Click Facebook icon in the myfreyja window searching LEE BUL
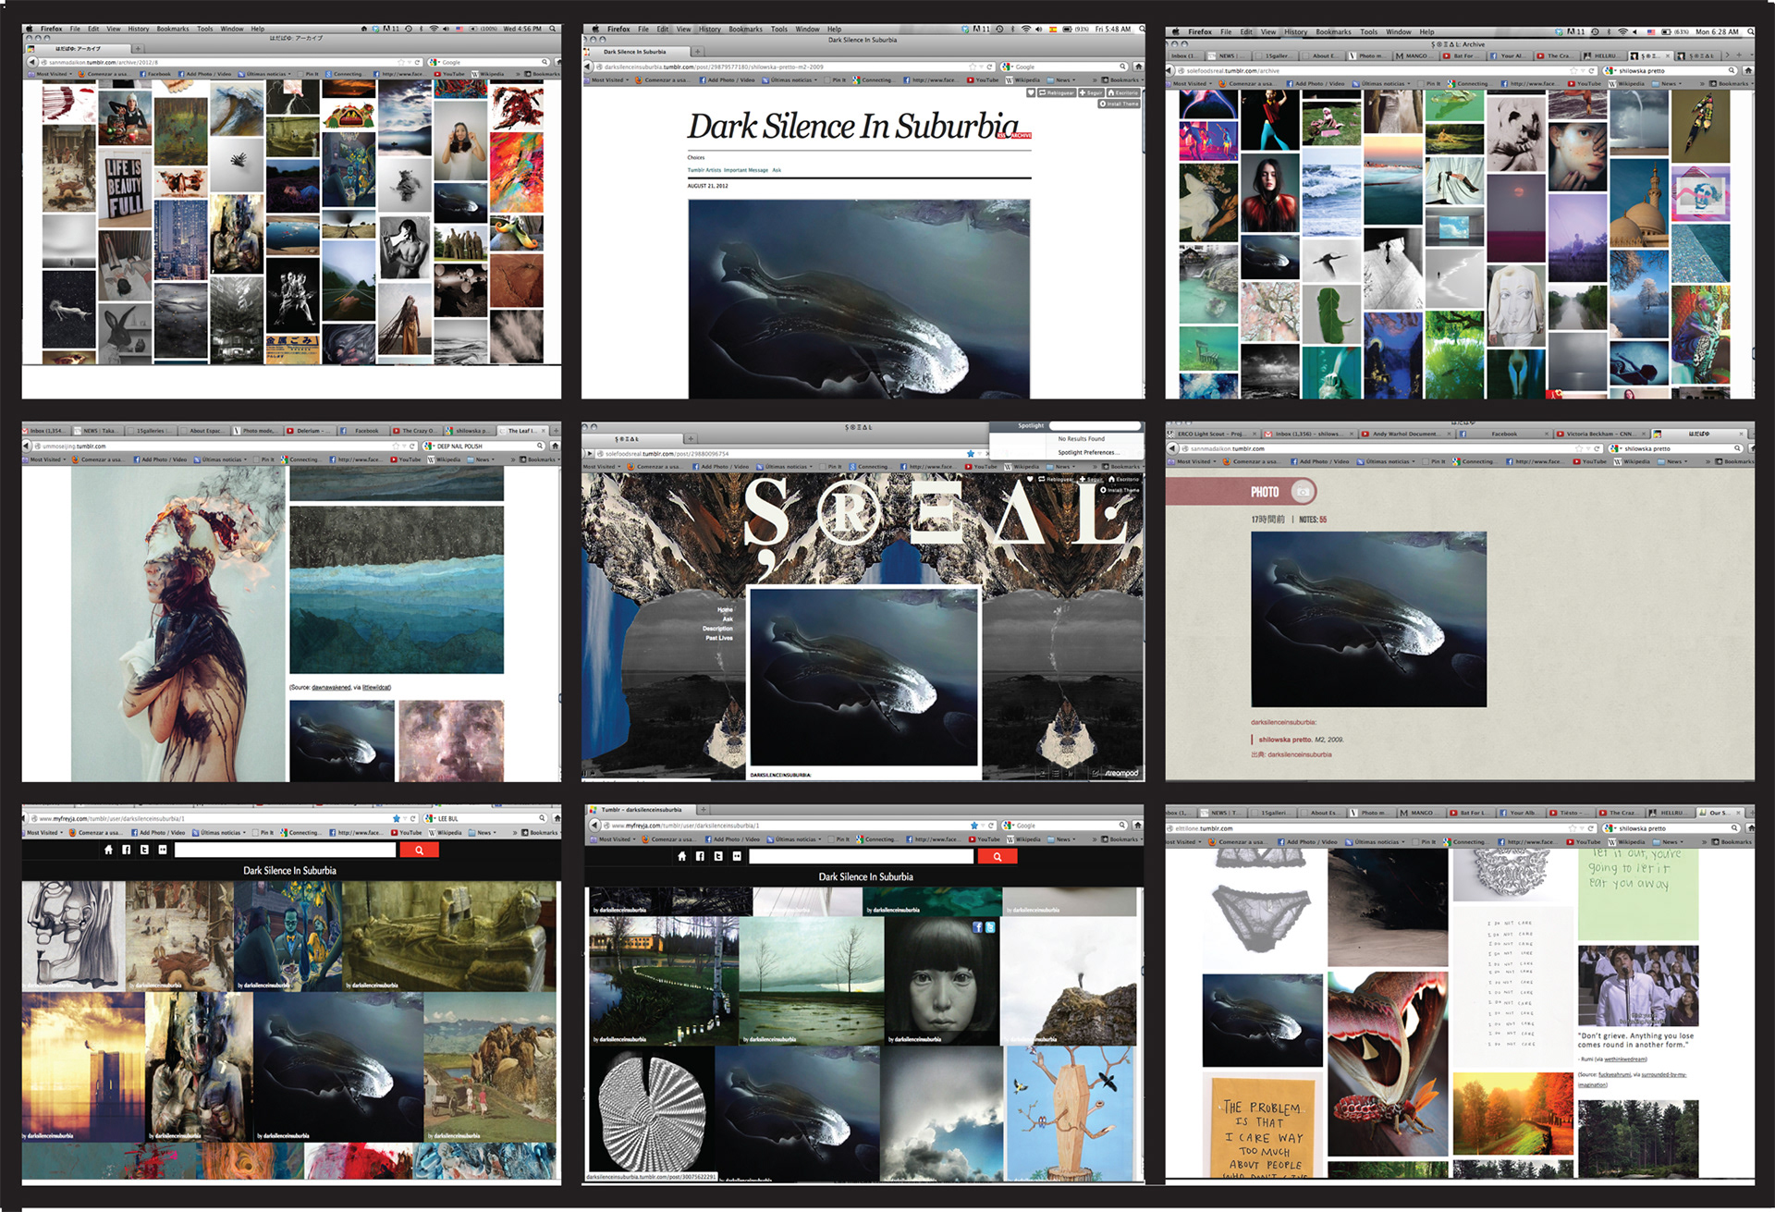The image size is (1775, 1212). [126, 850]
